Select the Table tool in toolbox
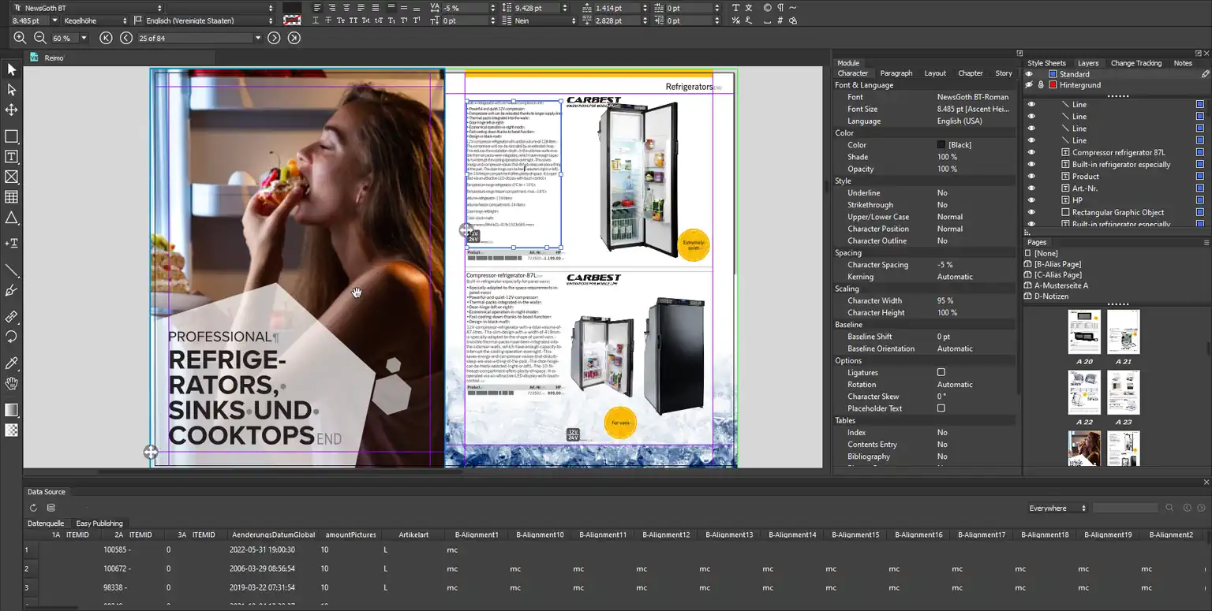This screenshot has width=1212, height=611. click(11, 197)
